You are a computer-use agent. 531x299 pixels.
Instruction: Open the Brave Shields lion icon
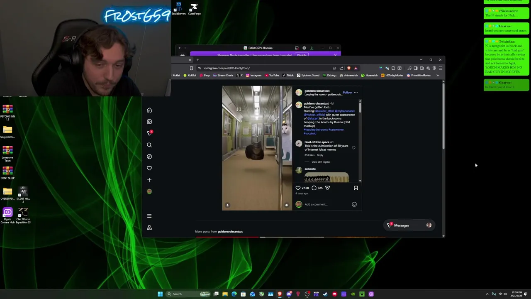(x=349, y=68)
